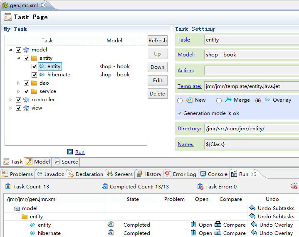Select the New generation mode radio button
The image size is (299, 237).
click(180, 100)
